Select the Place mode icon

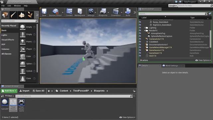click(5, 15)
